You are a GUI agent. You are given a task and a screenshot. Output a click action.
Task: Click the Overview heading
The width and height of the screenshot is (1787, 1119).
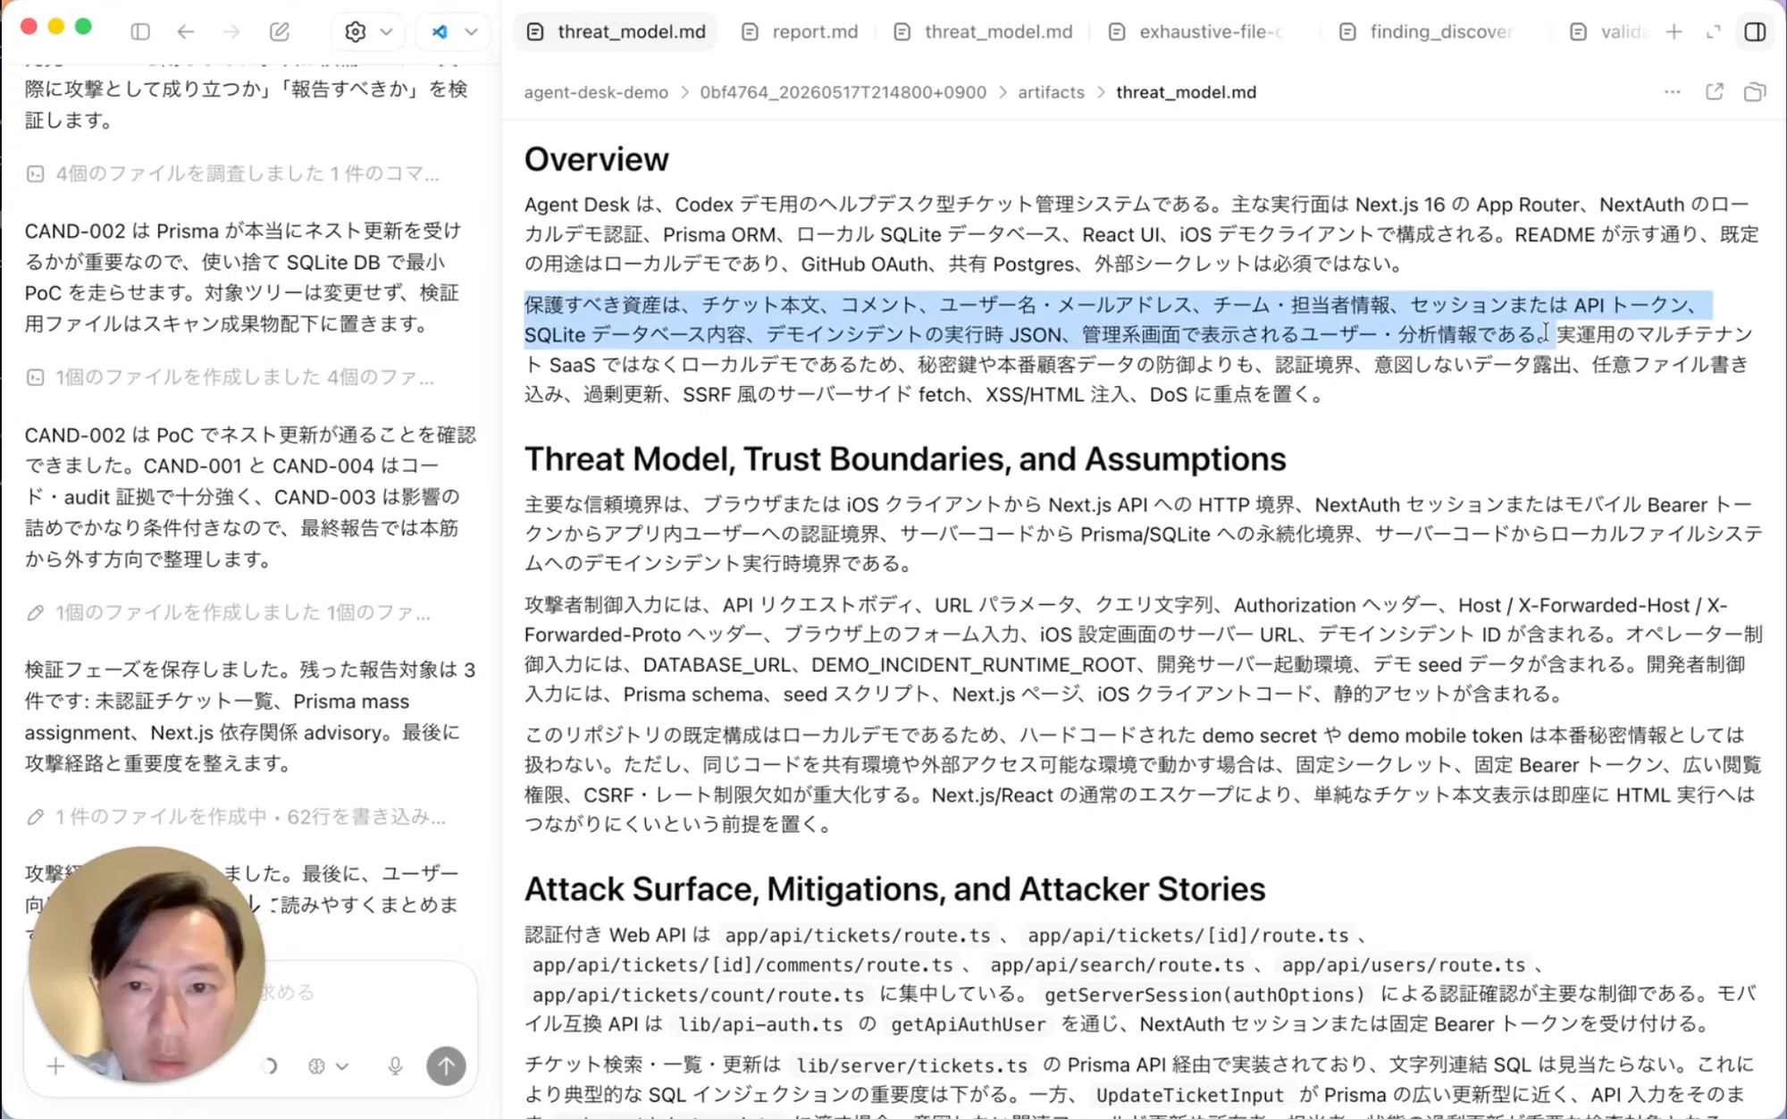click(x=596, y=159)
